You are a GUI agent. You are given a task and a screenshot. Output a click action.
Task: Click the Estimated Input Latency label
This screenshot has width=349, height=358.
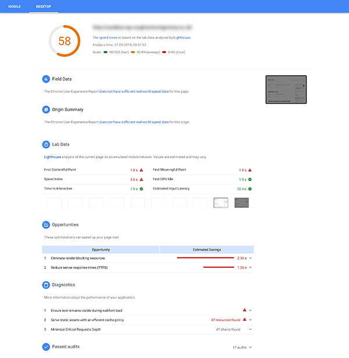pos(171,189)
